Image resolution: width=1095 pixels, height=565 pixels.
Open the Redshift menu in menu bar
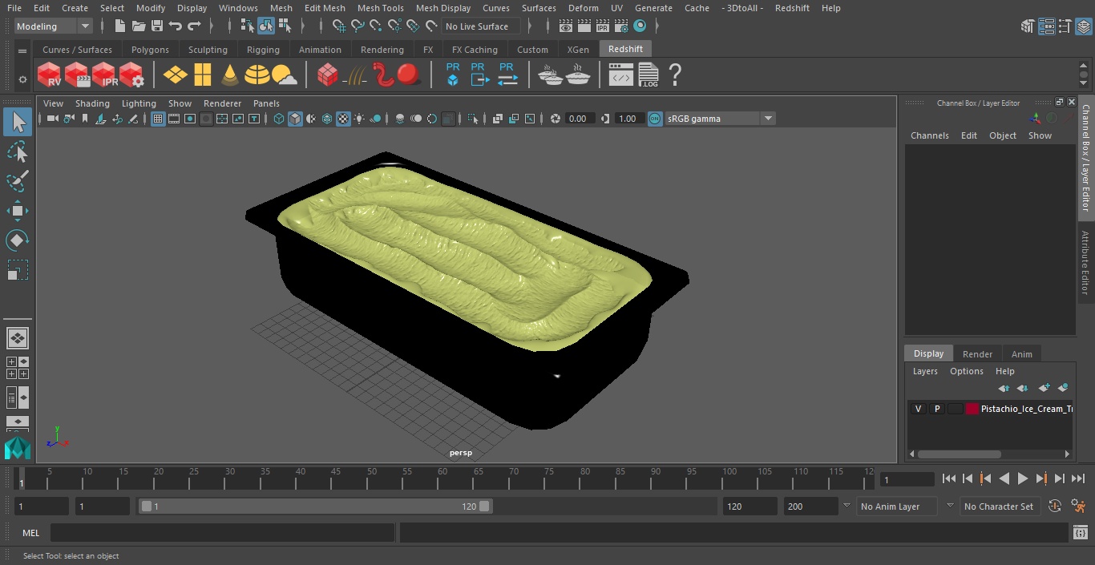(x=792, y=8)
